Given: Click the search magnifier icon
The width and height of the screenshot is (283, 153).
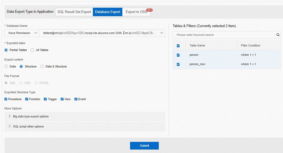Looking at the screenshot, I should pos(278,35).
